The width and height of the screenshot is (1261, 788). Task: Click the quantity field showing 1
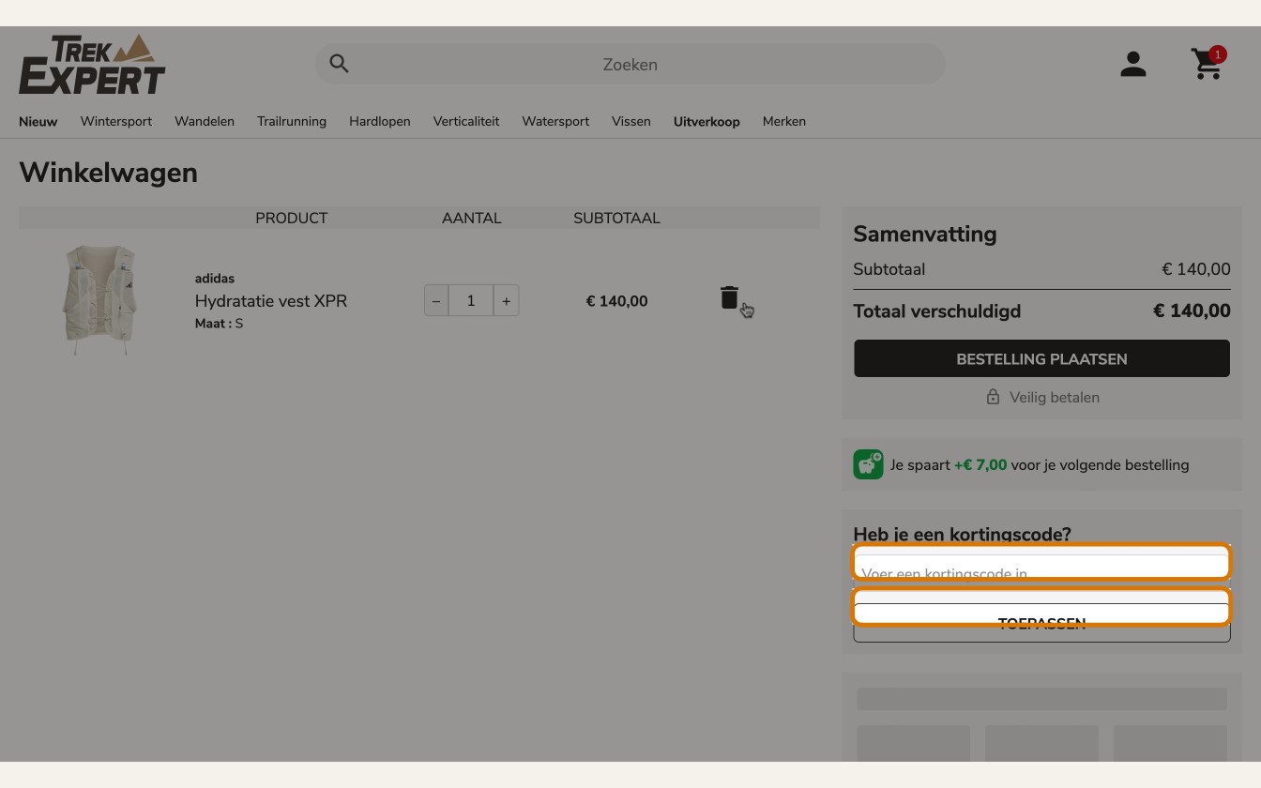tap(471, 300)
